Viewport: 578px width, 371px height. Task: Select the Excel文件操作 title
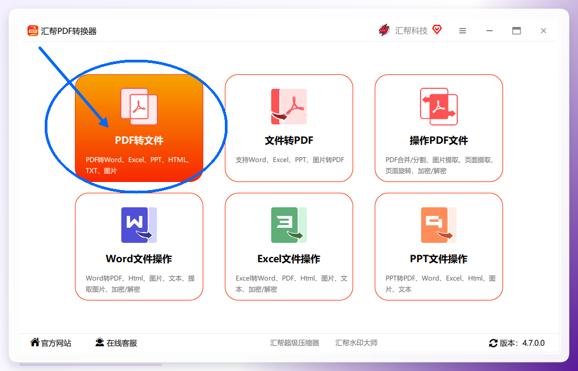tap(289, 259)
